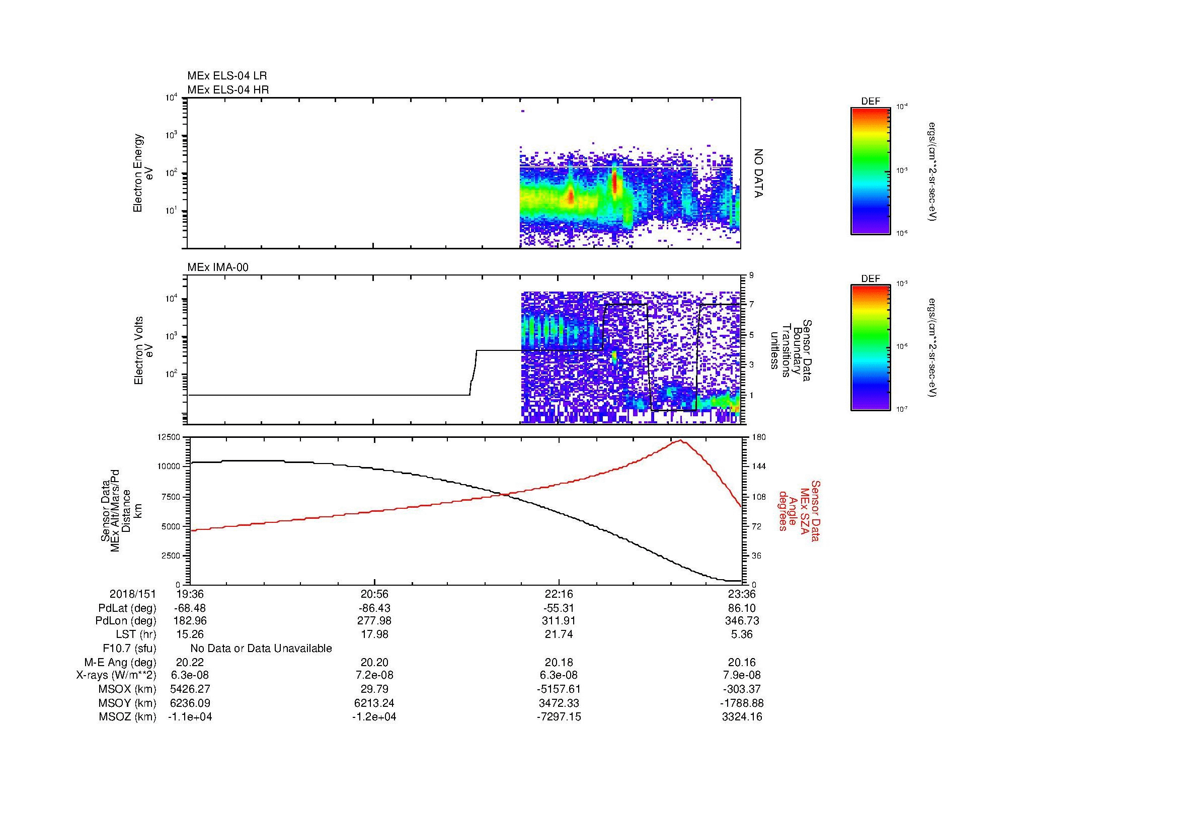Click the 'Sensor Data Boundary Transitions unitless' label
Image resolution: width=1177 pixels, height=831 pixels.
791,351
